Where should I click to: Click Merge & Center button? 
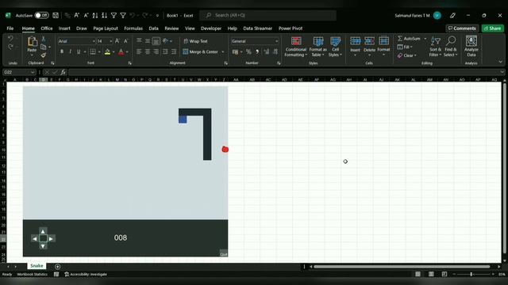point(201,51)
